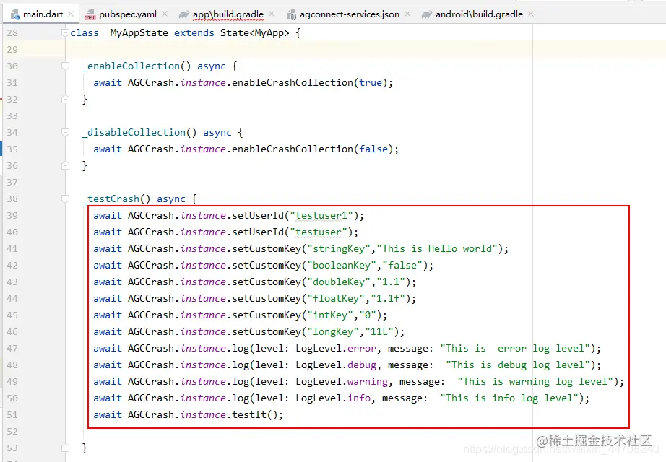Click the "11L" value string

click(379, 331)
